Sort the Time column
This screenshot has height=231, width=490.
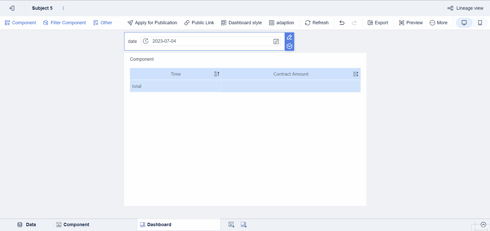click(216, 74)
